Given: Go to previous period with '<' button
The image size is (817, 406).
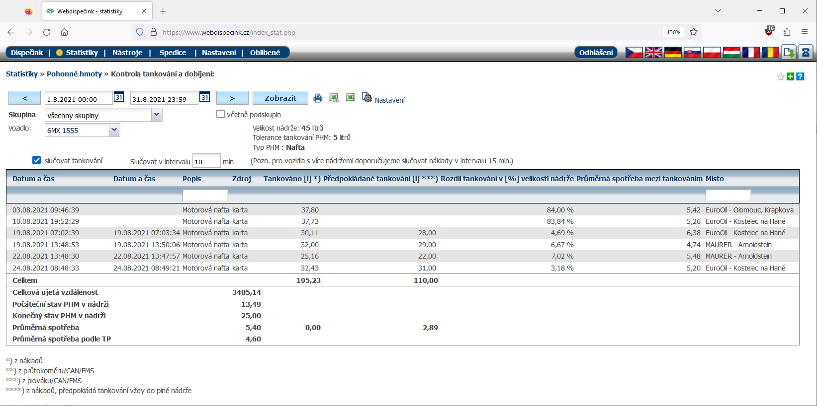Looking at the screenshot, I should (x=24, y=98).
